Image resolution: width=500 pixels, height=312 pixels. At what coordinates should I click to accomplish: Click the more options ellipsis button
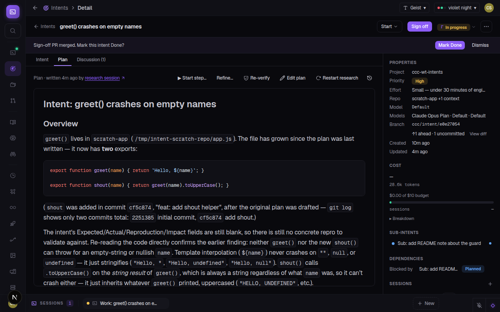(486, 27)
